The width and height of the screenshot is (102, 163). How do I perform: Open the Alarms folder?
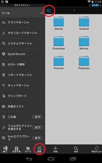pyautogui.click(x=59, y=23)
